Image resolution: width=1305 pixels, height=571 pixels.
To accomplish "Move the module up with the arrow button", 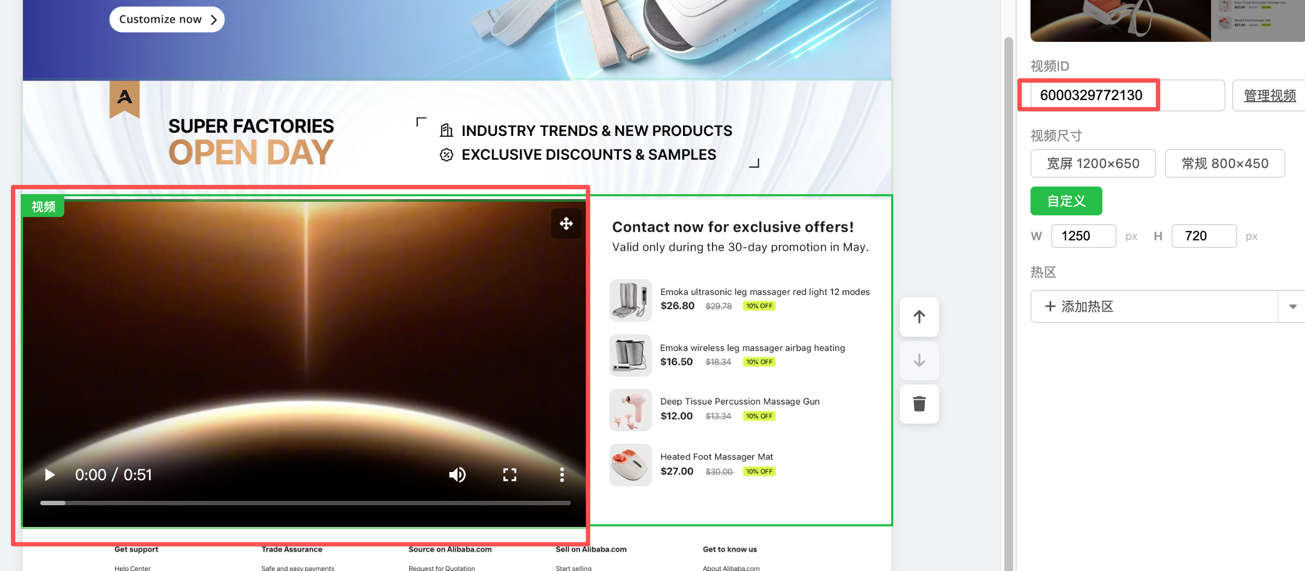I will coord(919,317).
